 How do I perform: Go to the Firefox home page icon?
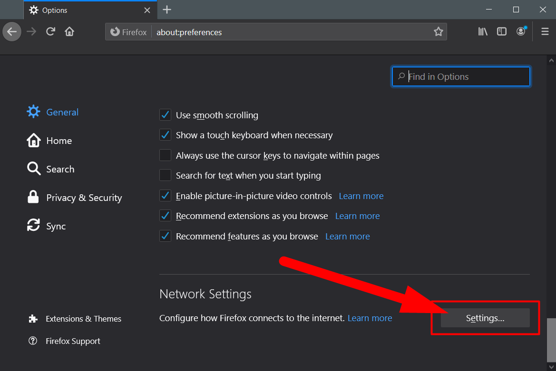(69, 32)
